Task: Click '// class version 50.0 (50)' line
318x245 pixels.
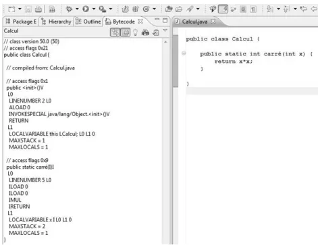Action: [32, 41]
